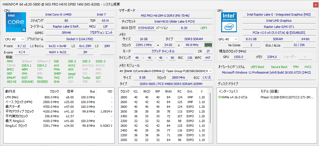Click the UEFI Boot status label
The width and height of the screenshot is (319, 146).
point(257,67)
